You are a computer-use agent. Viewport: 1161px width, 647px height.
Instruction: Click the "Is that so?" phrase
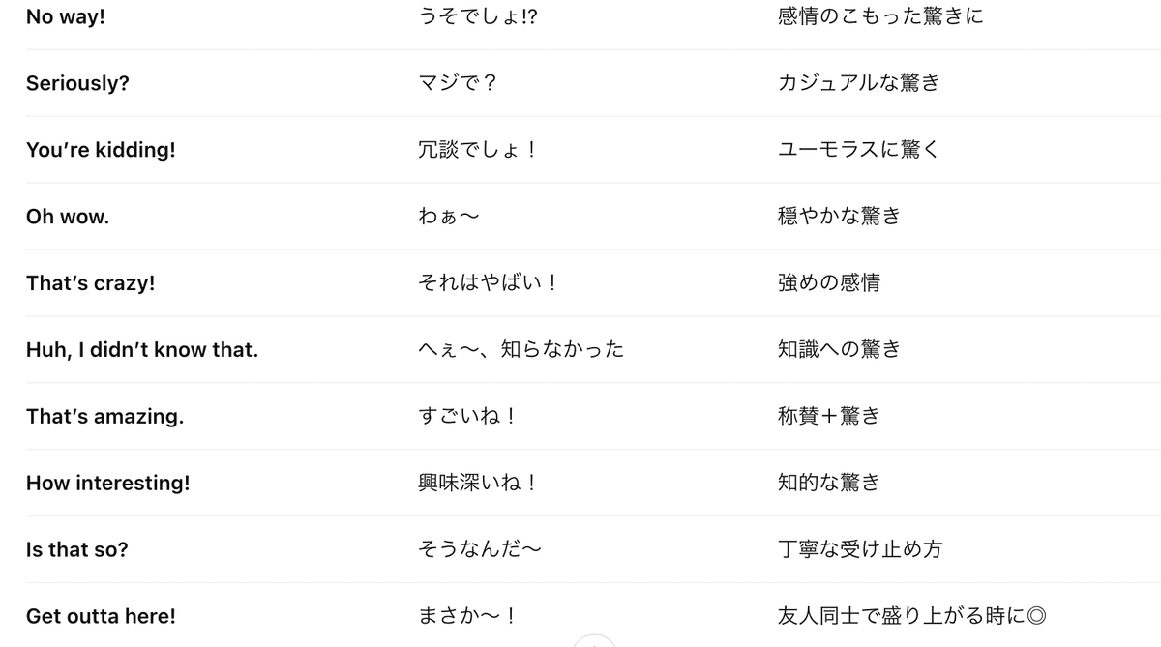[x=76, y=549]
